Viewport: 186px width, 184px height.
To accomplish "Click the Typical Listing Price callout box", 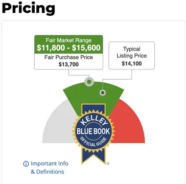I will [x=132, y=56].
